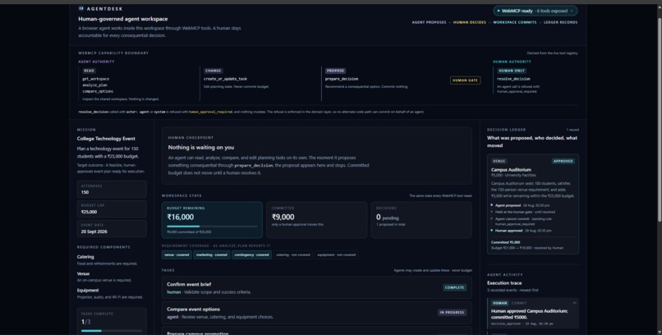Click the Event Date 20 Sept 2026 card

[x=112, y=229]
